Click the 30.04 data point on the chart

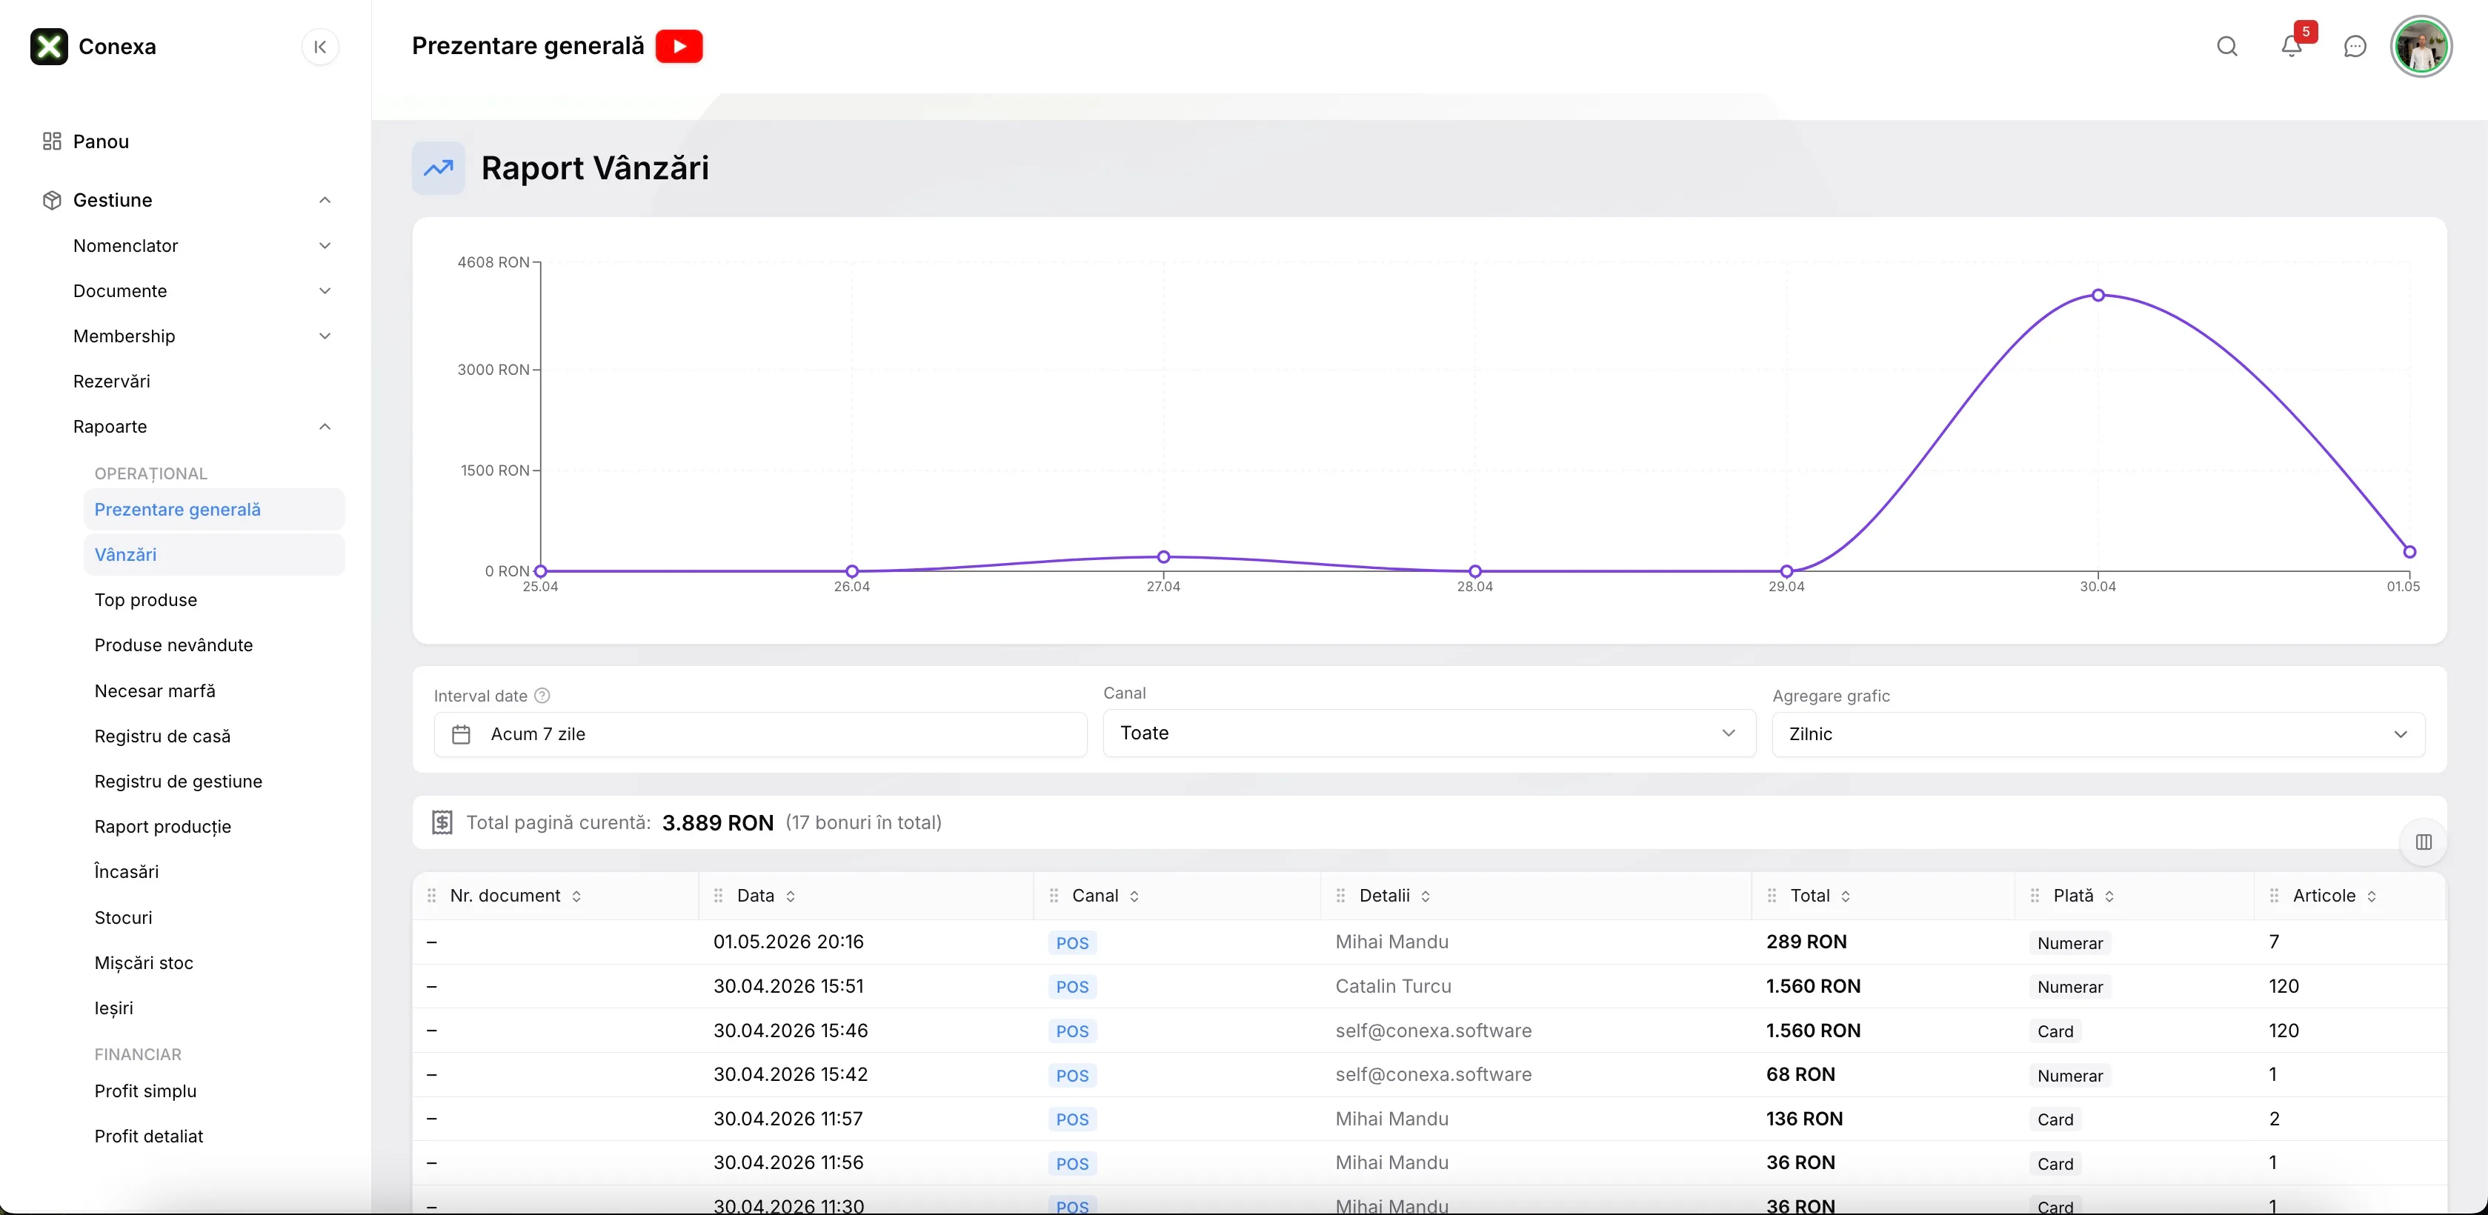pyautogui.click(x=2098, y=296)
